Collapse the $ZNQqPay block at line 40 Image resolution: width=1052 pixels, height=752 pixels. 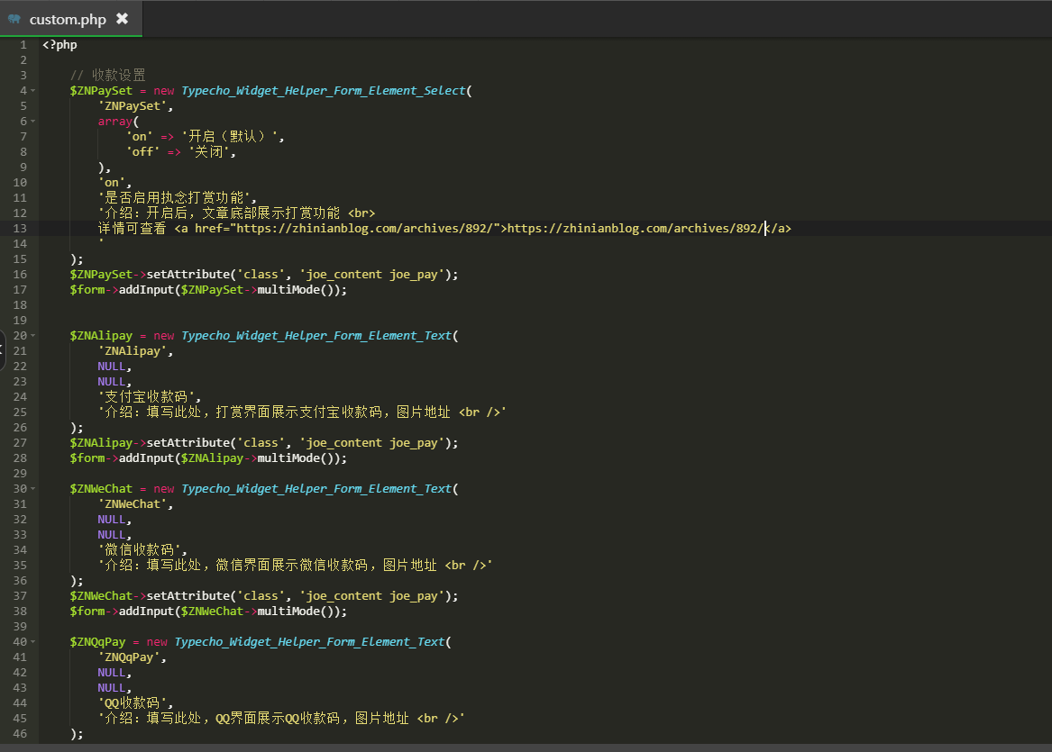click(x=33, y=641)
